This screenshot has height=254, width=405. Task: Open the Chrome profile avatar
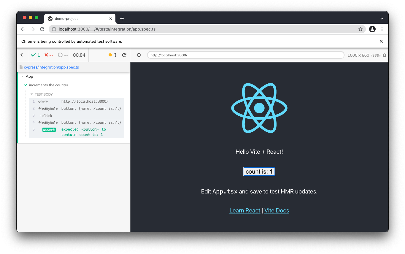(372, 29)
